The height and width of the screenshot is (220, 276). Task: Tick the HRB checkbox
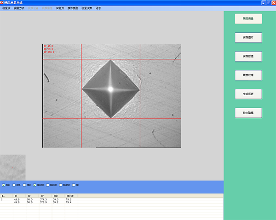coord(25,185)
